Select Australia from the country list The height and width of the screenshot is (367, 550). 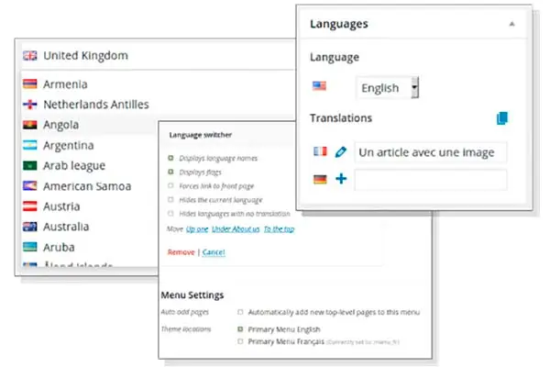coord(66,227)
